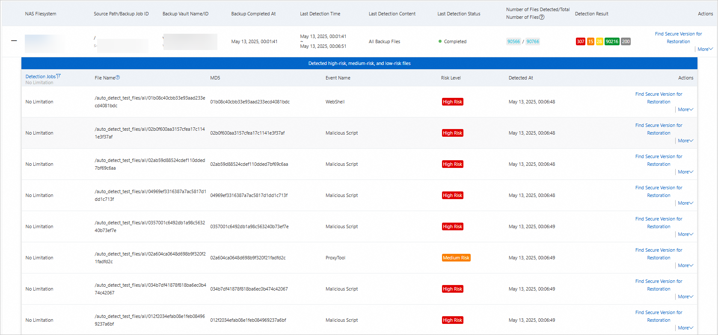Find secure version for file 02b0f600aa3157cfea17c1141e3f37af
Viewport: 718px width, 335px height.
coord(659,129)
